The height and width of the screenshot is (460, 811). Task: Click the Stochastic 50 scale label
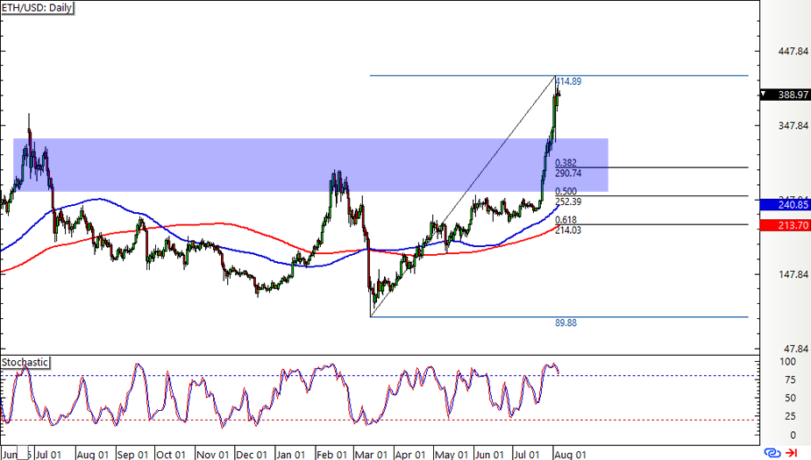coord(790,399)
